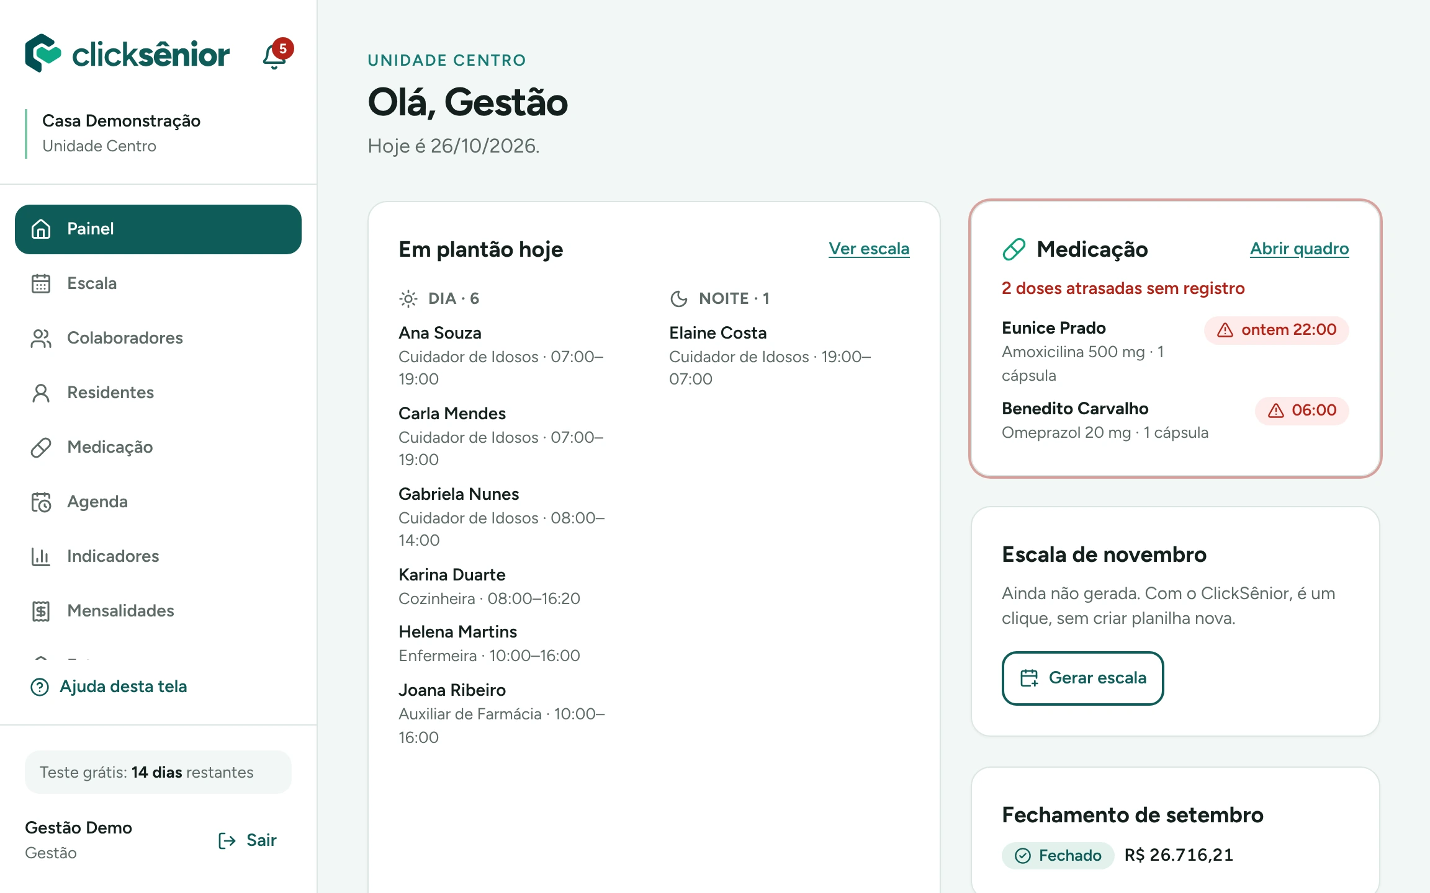This screenshot has height=893, width=1430.
Task: Click the R$ 26.716,21 closing amount
Action: [1179, 855]
